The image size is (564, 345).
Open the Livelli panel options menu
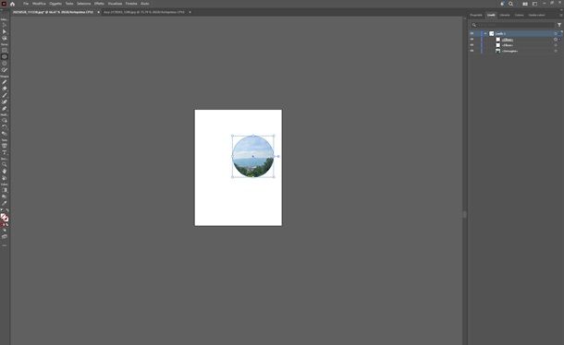tap(560, 15)
